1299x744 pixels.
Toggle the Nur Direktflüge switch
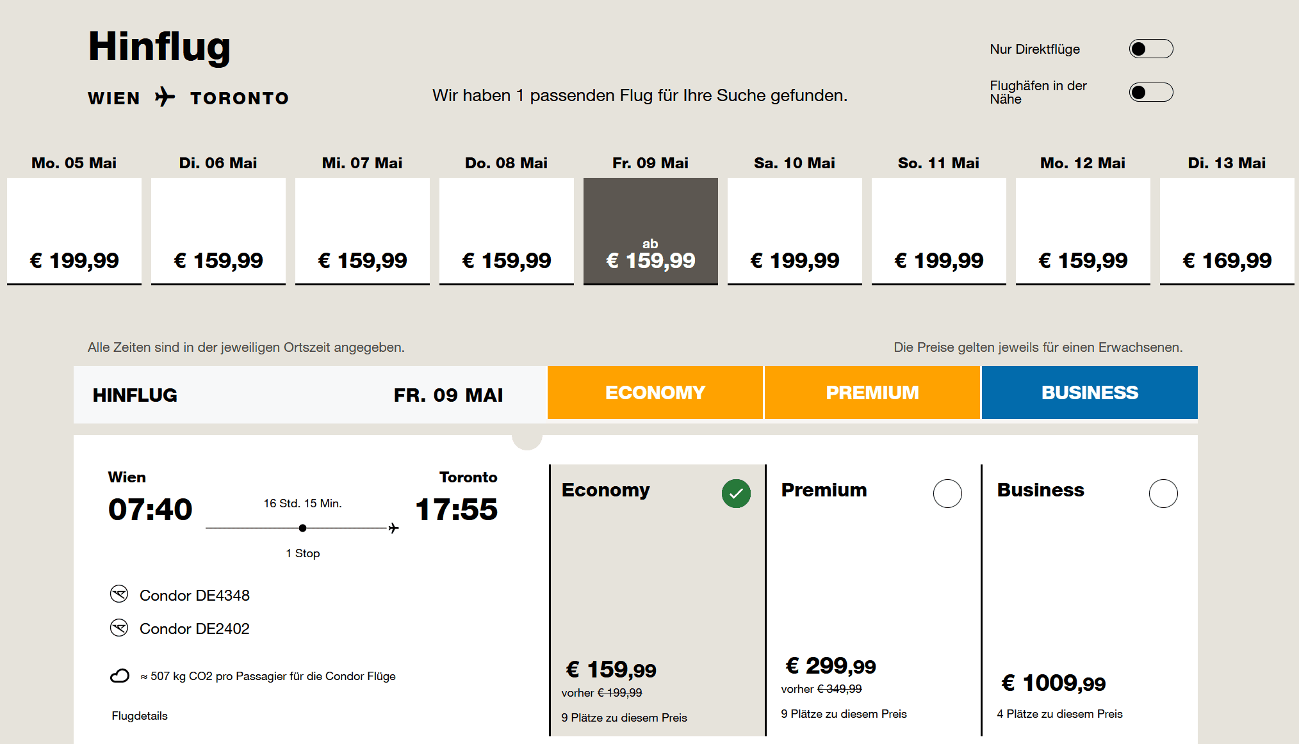[1150, 49]
